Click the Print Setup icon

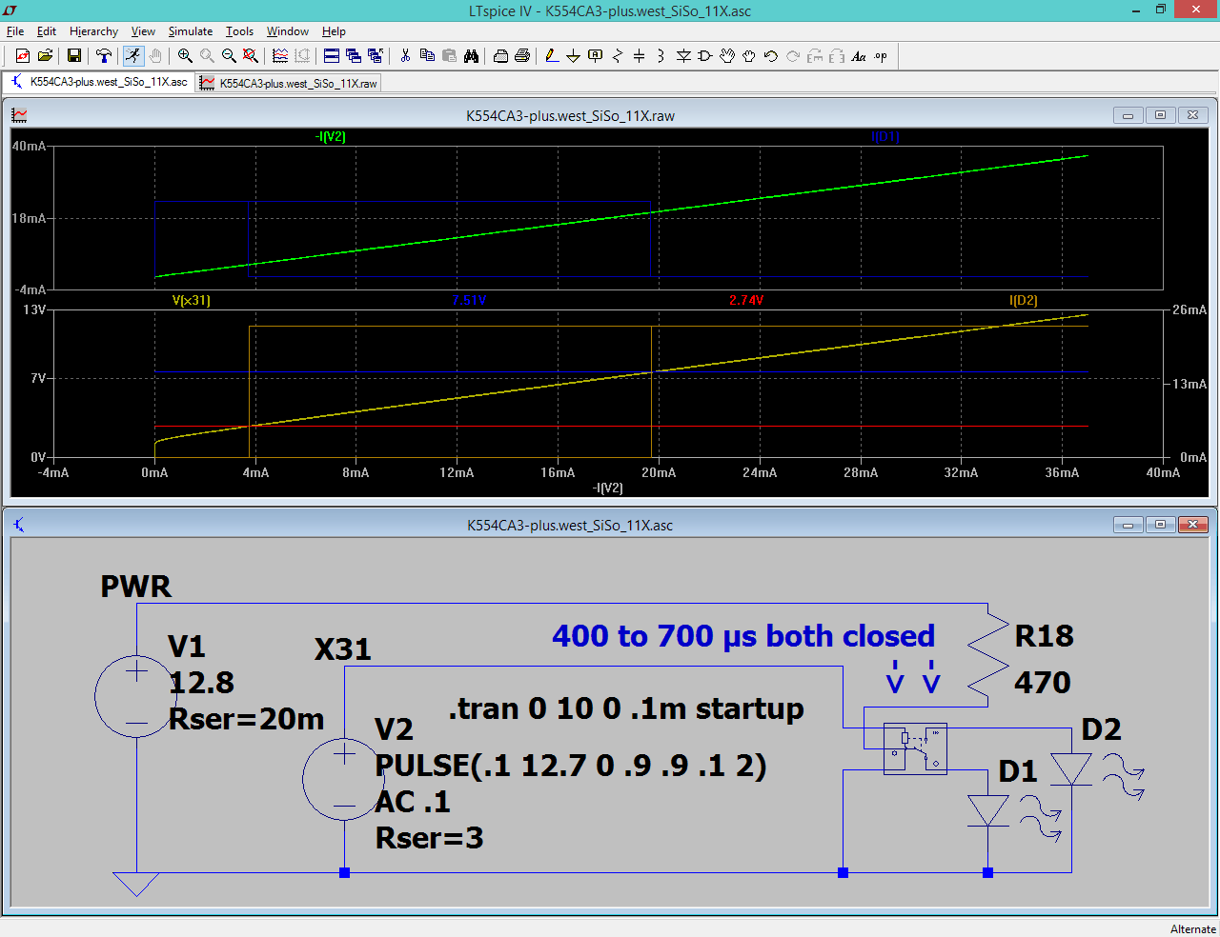coord(500,56)
